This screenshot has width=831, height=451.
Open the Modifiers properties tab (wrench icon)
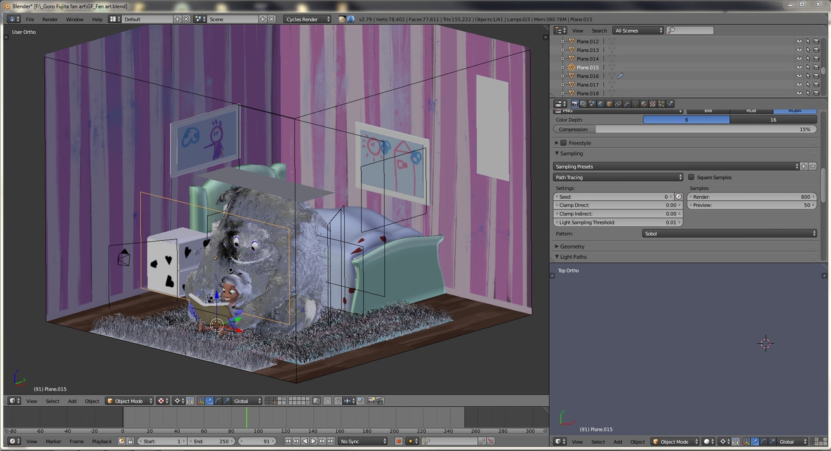626,104
